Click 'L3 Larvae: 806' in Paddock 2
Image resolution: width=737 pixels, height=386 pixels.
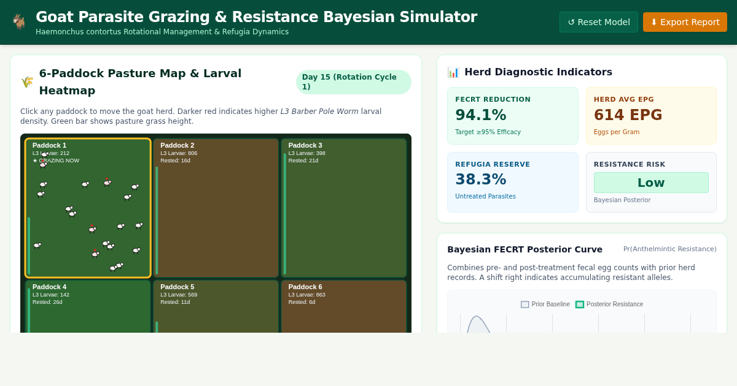click(x=179, y=153)
